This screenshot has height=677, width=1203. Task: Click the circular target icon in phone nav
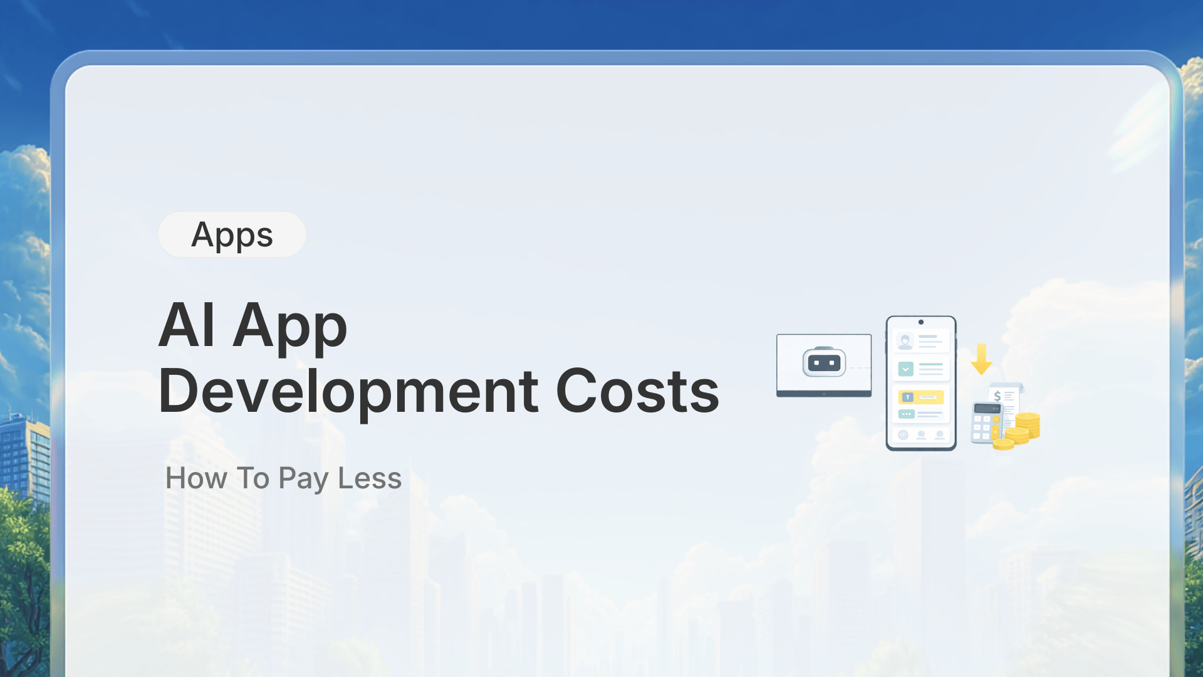[903, 434]
